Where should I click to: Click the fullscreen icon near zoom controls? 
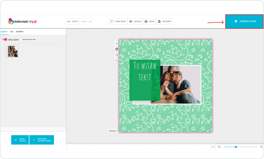(x=213, y=147)
